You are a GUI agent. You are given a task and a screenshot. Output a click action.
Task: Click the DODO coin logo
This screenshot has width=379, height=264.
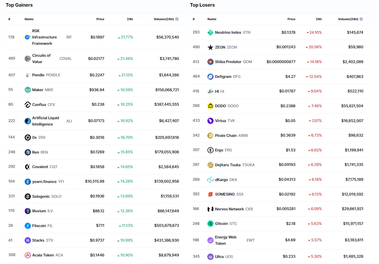tap(210, 106)
